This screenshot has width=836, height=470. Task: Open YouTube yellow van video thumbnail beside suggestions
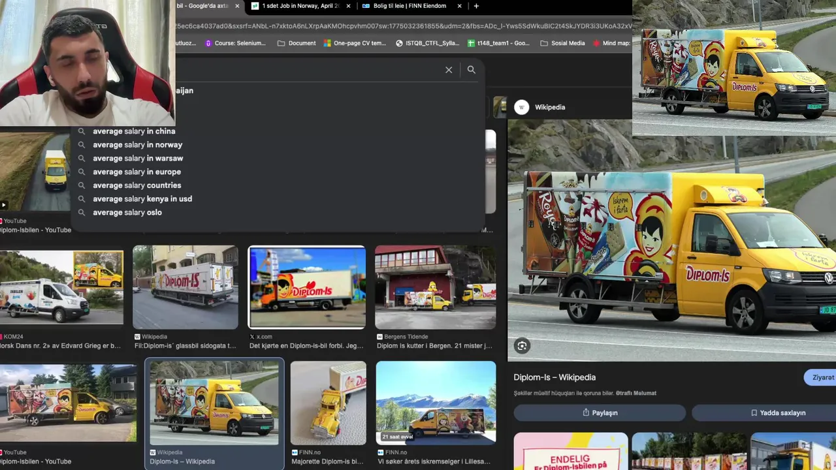coord(35,172)
